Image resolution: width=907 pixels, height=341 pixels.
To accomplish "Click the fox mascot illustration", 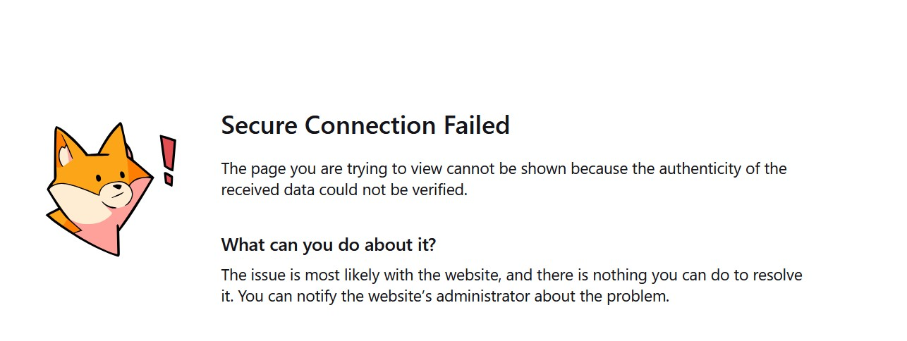I will tap(99, 189).
